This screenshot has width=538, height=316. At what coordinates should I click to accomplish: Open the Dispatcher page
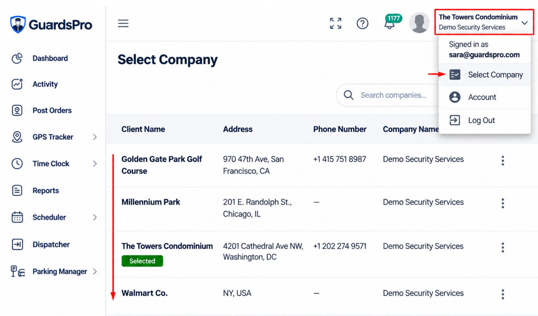(x=51, y=244)
